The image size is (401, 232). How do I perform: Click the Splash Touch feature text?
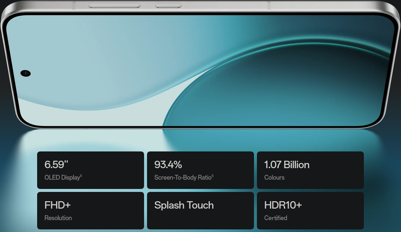(x=184, y=205)
